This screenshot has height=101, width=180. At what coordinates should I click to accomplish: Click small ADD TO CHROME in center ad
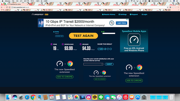click(x=100, y=79)
